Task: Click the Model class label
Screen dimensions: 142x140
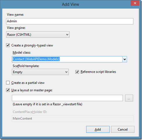Action: click(x=22, y=52)
